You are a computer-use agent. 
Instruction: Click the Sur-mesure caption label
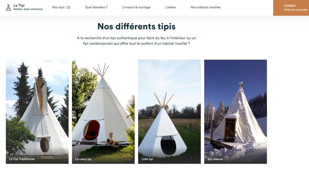215,159
